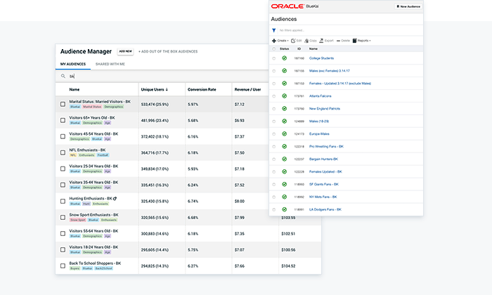492x295 pixels.
Task: Switch to the My Audiences tab
Action: (73, 64)
